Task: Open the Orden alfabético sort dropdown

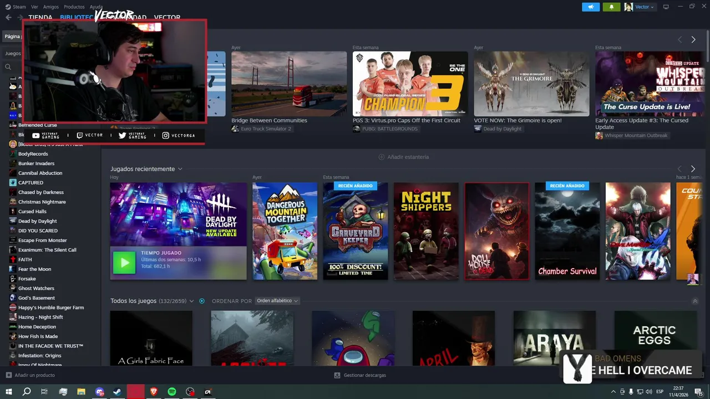Action: (277, 301)
